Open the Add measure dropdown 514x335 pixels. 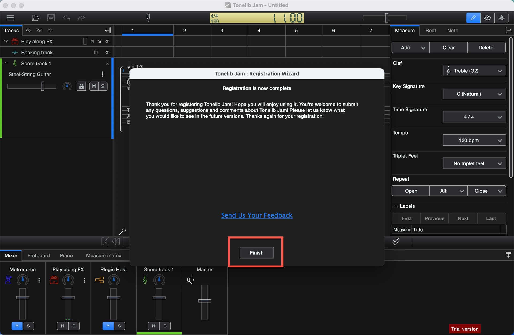pyautogui.click(x=410, y=47)
